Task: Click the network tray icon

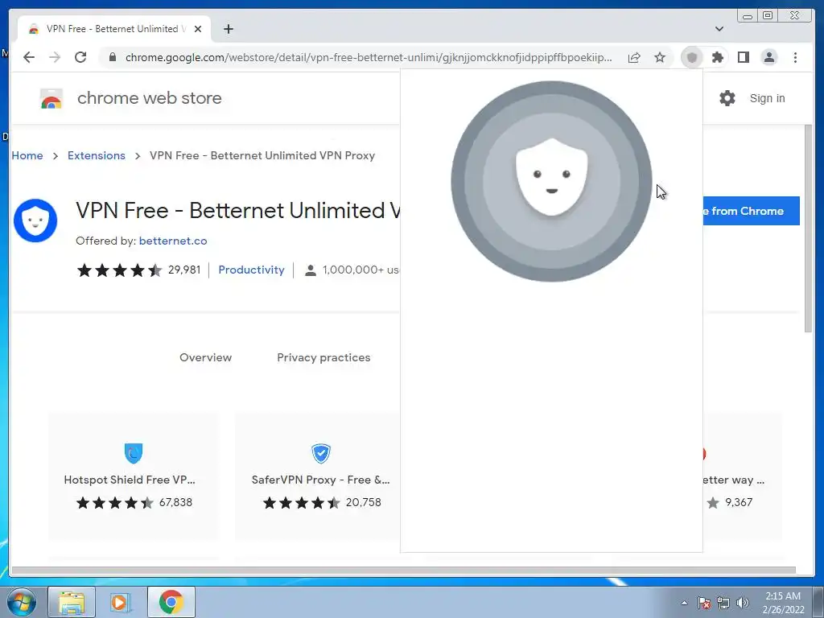Action: point(723,603)
